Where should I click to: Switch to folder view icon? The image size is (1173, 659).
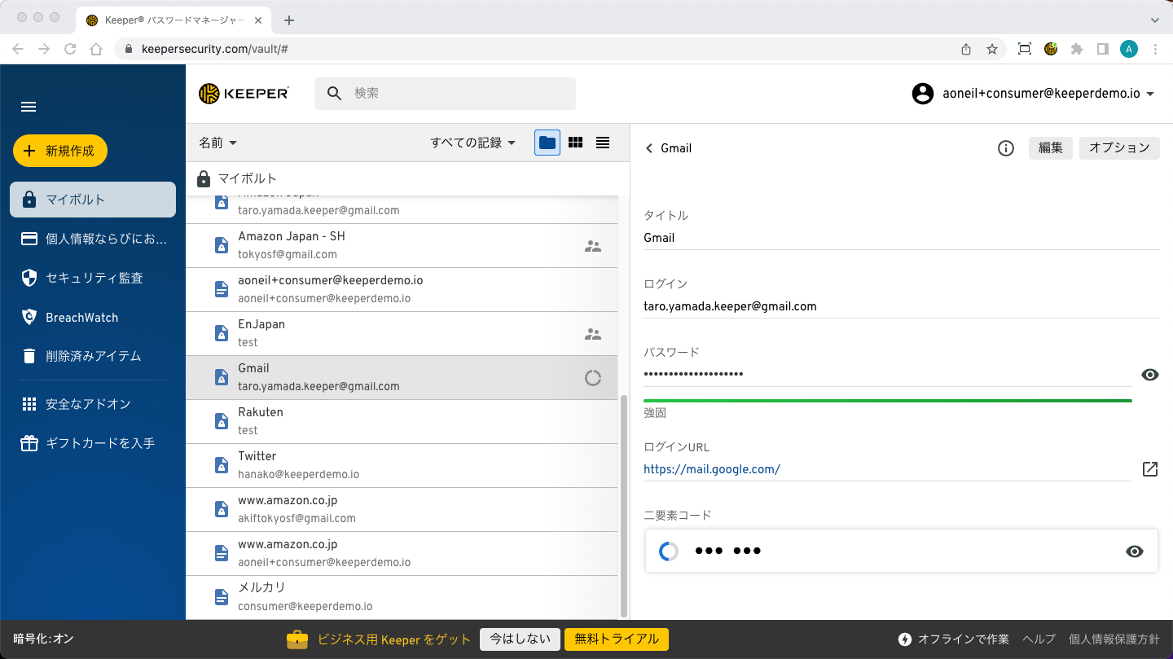tap(547, 143)
